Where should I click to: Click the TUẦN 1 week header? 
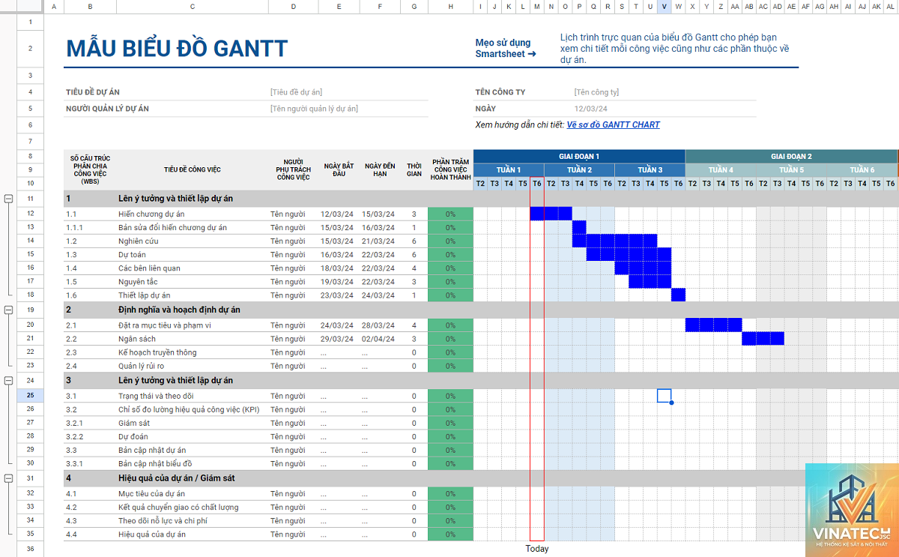[509, 169]
